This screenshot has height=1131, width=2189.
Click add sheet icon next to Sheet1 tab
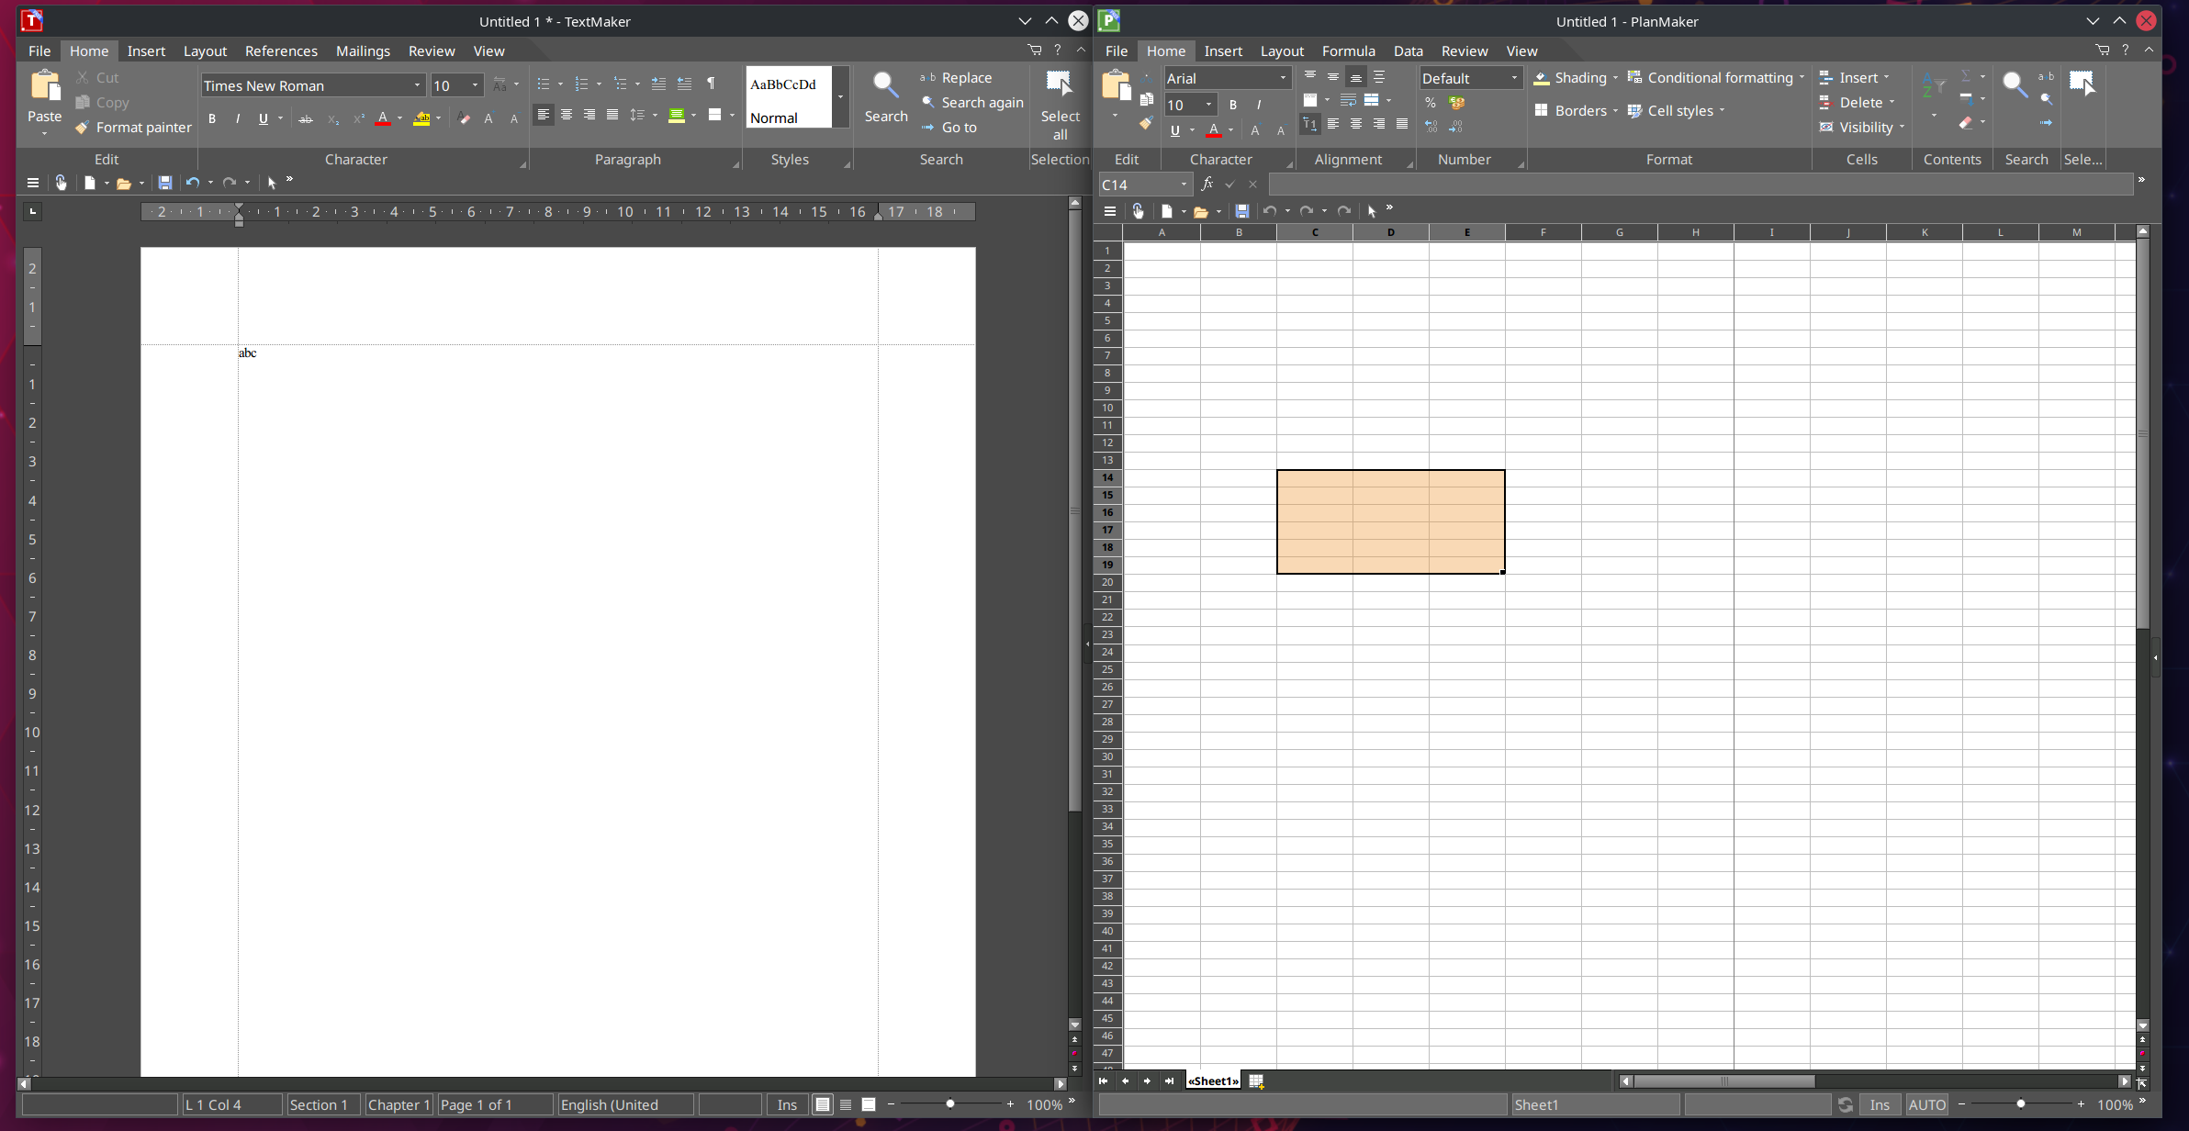1256,1081
